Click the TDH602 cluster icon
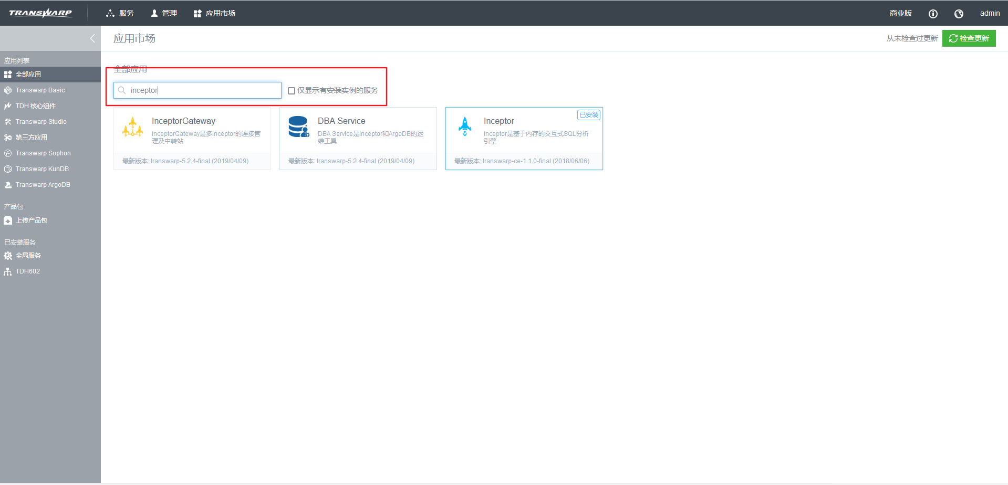The image size is (1008, 485). point(8,271)
